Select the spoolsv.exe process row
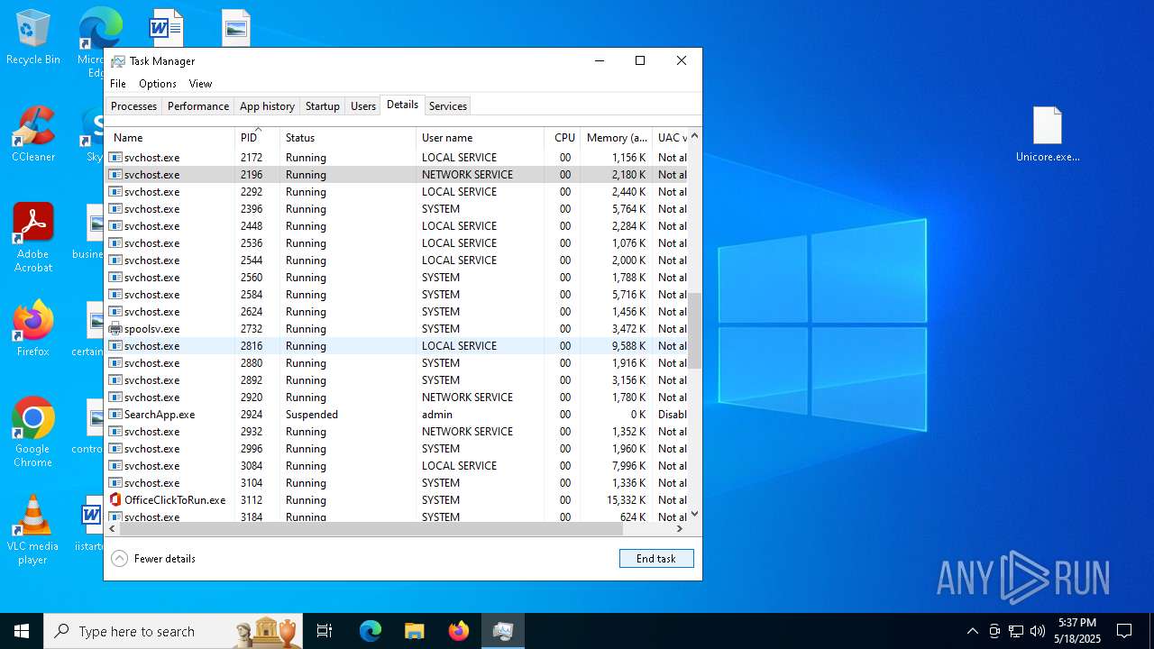Screen dimensions: 1154x649 point(397,329)
